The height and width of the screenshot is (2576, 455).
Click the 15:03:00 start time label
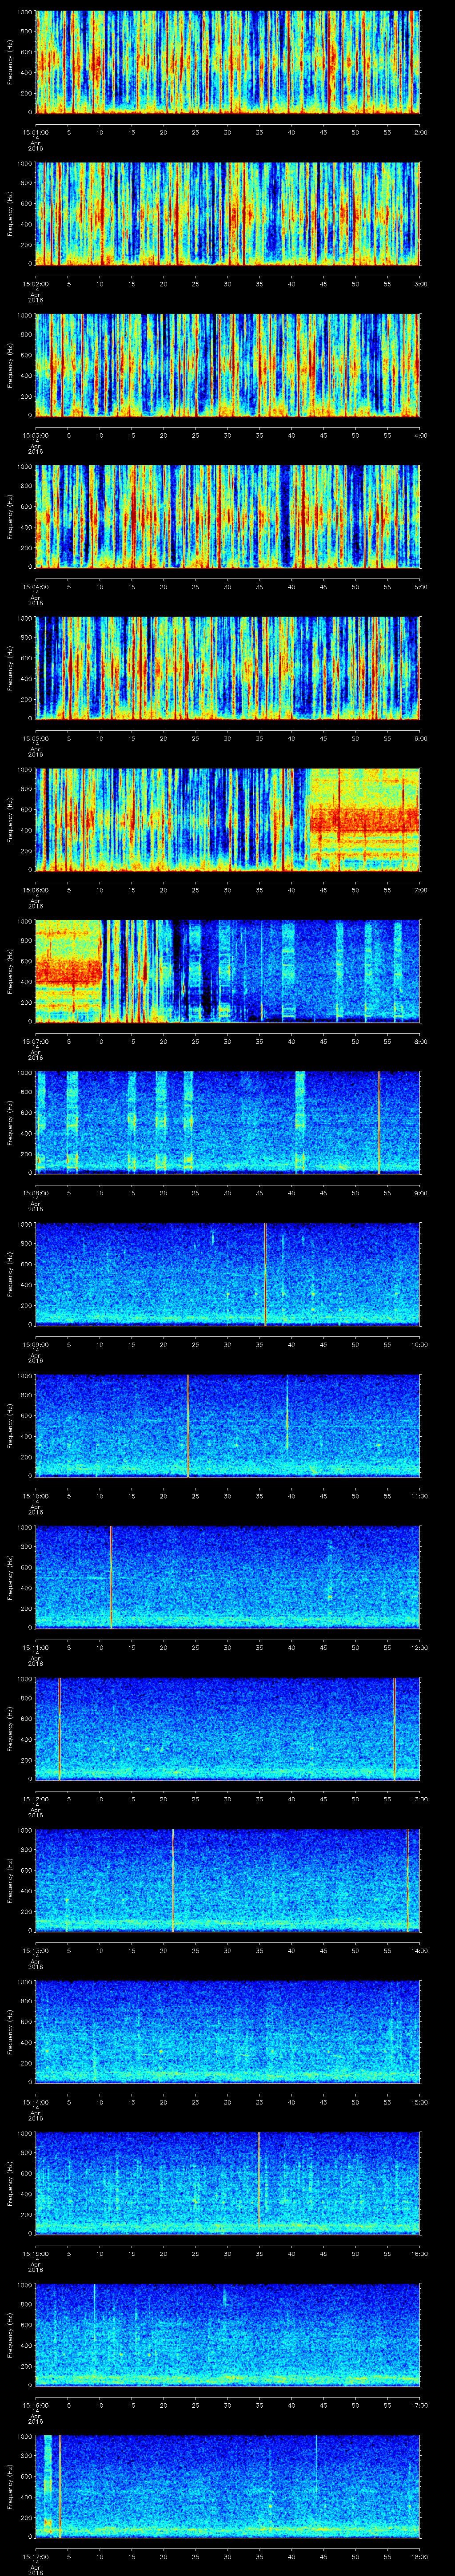[x=36, y=435]
